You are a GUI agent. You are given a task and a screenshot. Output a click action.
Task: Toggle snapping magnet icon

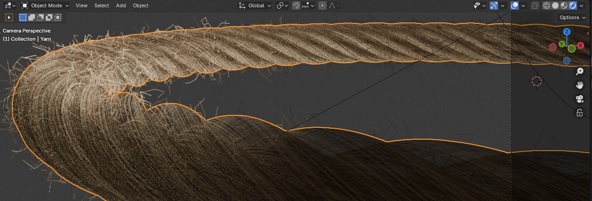296,5
